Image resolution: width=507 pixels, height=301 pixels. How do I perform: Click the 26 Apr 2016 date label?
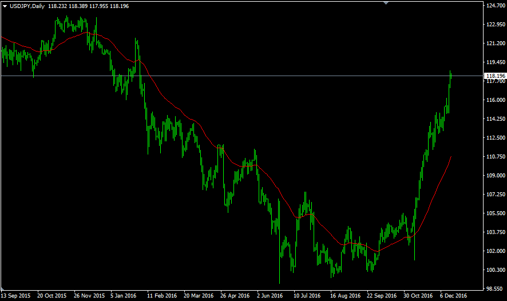click(235, 295)
